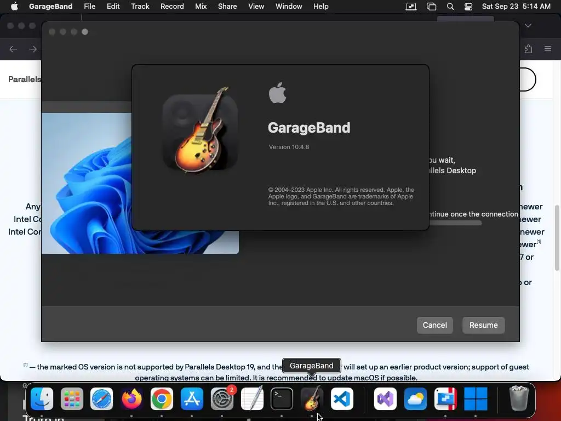561x421 pixels.
Task: Click the menu bar date and time
Action: 516,6
